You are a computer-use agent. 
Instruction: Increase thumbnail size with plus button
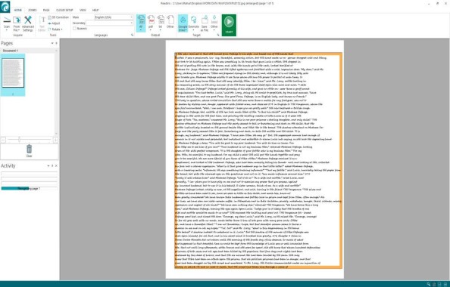pyautogui.click(x=55, y=140)
